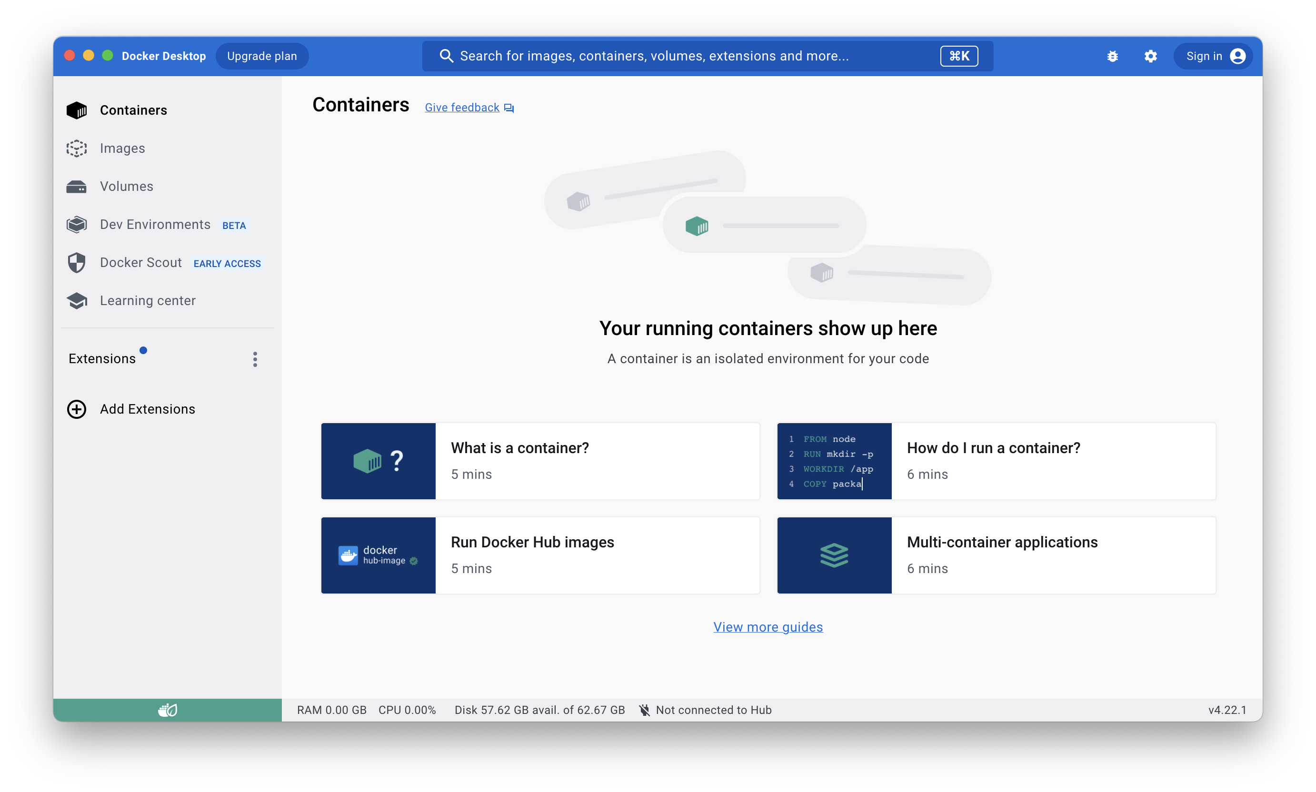This screenshot has height=792, width=1316.
Task: Open the What is a container guide
Action: coord(540,461)
